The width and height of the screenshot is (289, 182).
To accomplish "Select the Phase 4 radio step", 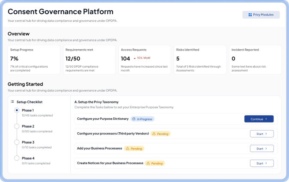I will tap(17, 158).
